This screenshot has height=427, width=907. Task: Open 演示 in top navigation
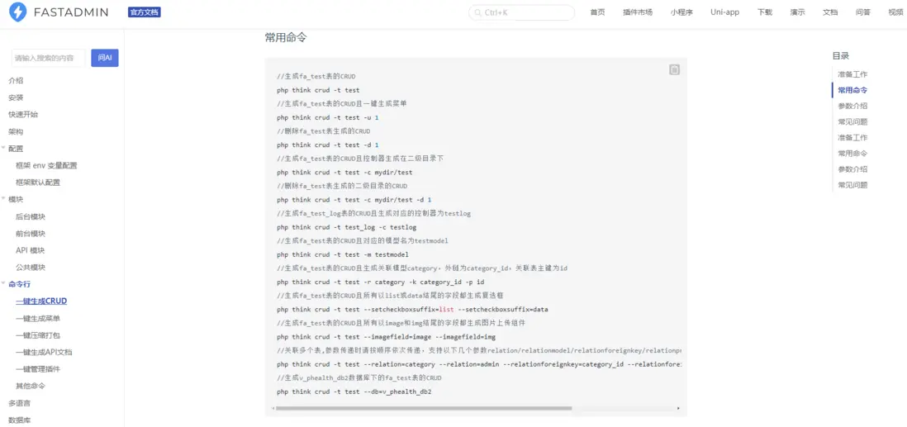point(798,12)
